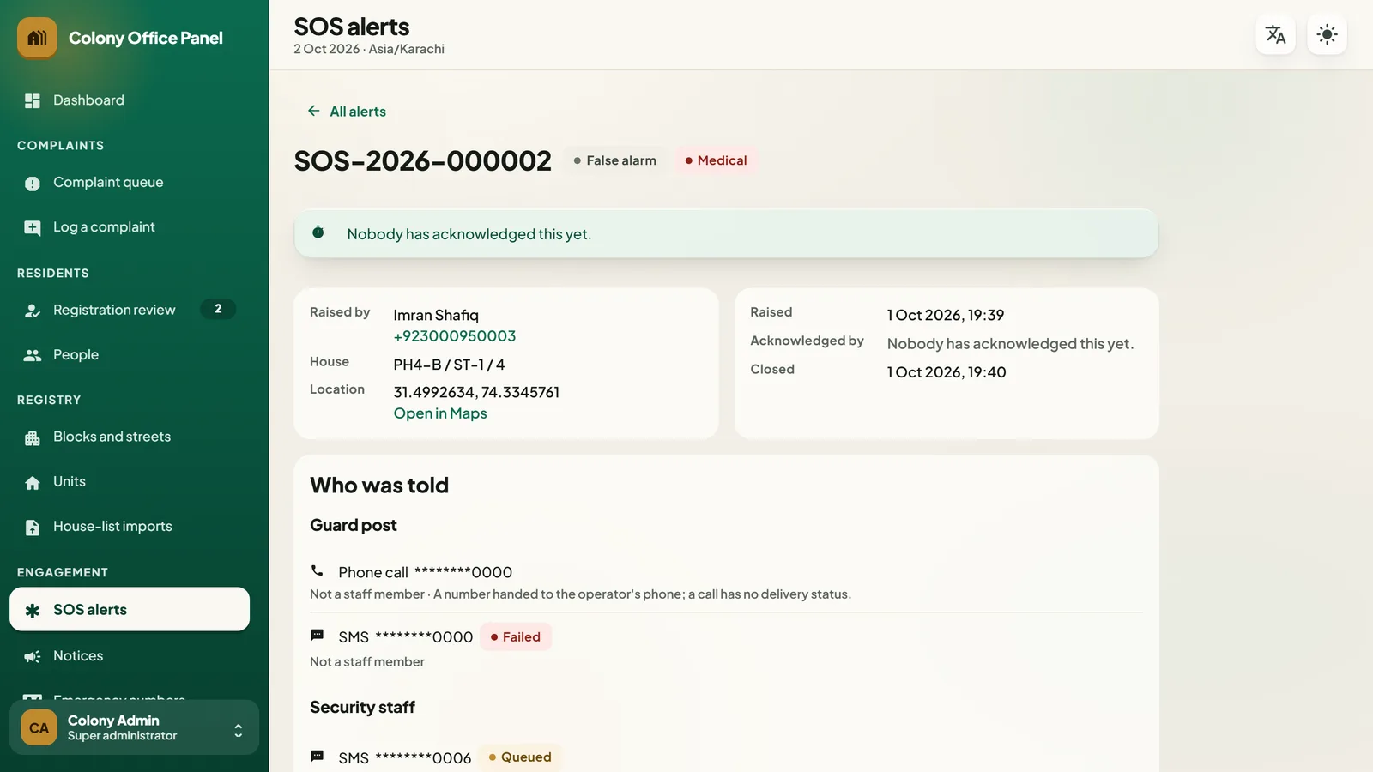This screenshot has height=772, width=1373.
Task: Click the Blocks and streets building icon
Action: (x=33, y=437)
